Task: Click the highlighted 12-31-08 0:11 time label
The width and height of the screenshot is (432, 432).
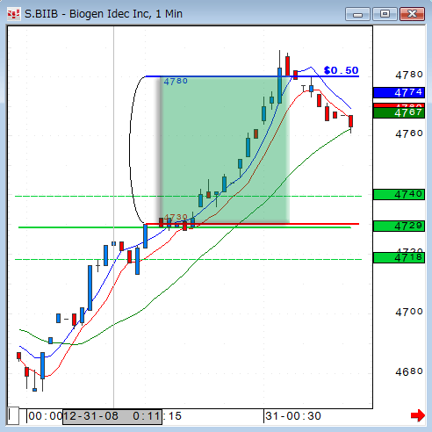Action: [x=112, y=416]
